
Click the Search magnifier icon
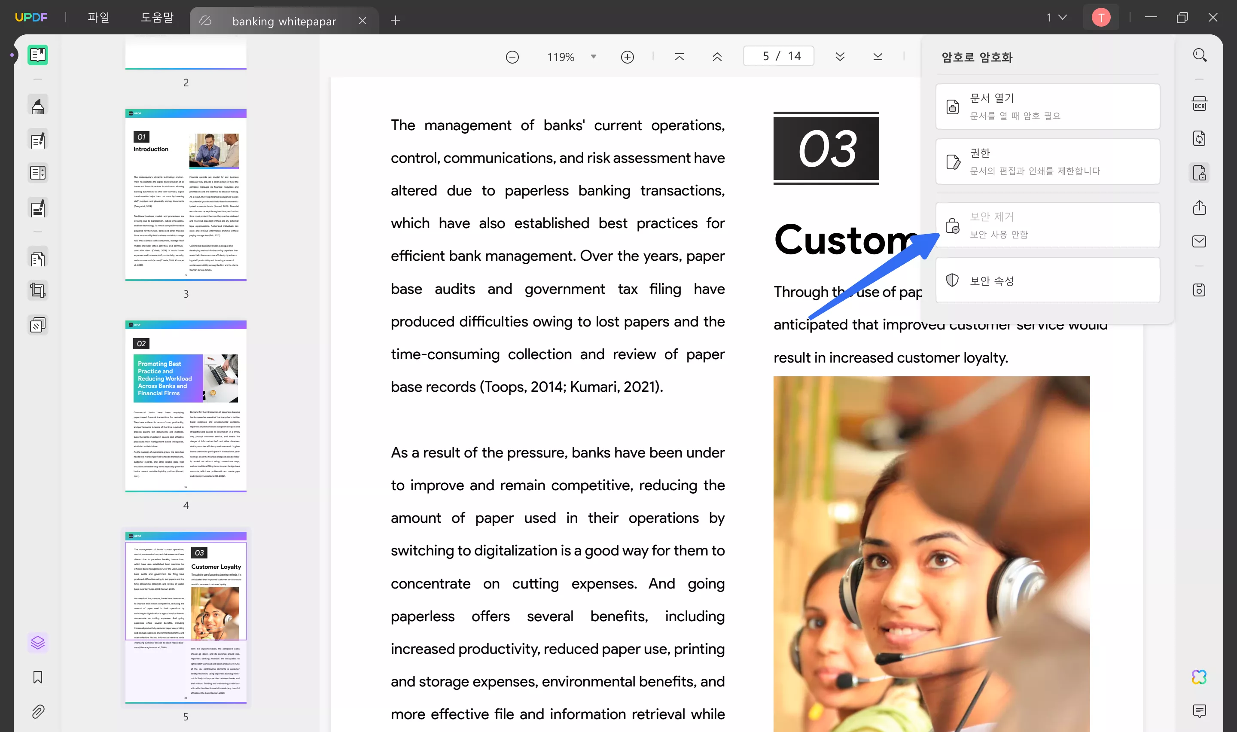(1200, 55)
